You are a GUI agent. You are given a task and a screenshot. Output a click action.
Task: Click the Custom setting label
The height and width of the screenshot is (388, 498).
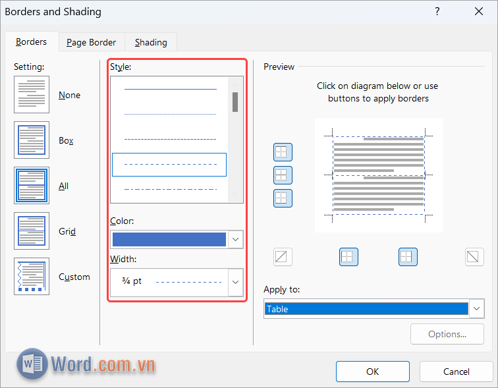point(74,277)
